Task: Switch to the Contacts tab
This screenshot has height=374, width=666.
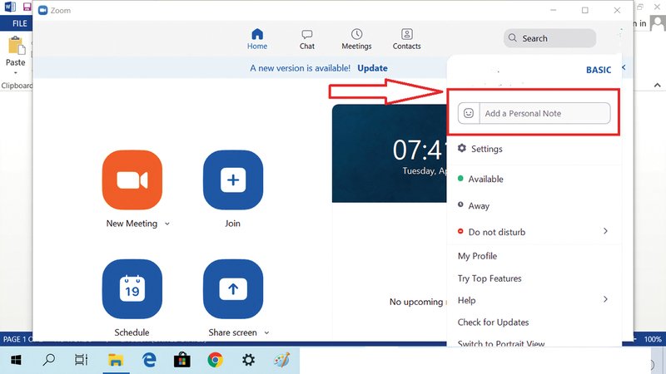Action: click(407, 39)
